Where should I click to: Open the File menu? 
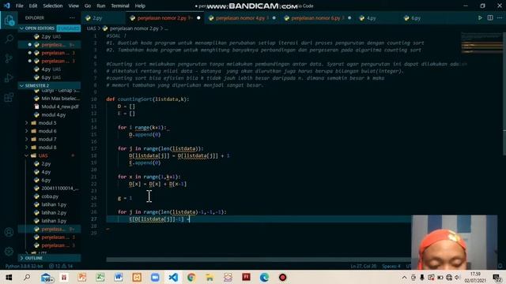[x=19, y=6]
